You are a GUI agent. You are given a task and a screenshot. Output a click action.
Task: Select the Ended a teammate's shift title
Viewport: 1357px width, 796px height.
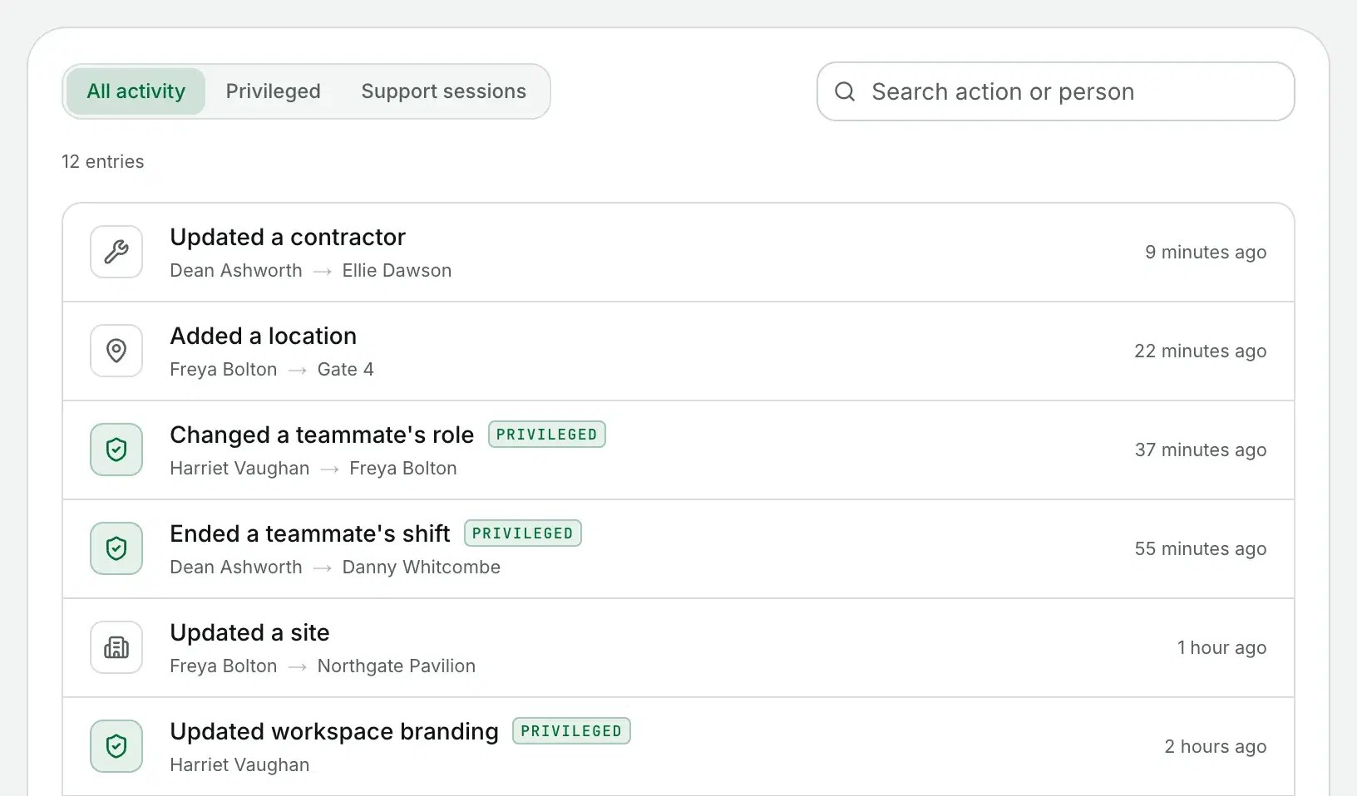309,533
